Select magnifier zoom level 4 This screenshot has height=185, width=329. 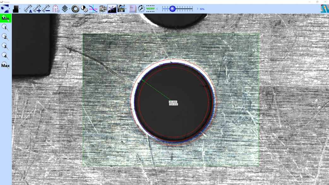coord(5,56)
